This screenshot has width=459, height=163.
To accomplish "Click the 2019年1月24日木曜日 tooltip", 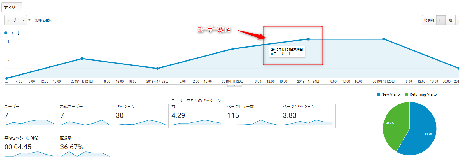I will [287, 52].
